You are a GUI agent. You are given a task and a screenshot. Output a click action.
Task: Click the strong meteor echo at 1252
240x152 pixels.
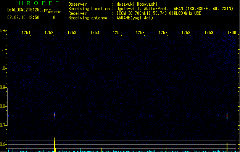point(54,115)
